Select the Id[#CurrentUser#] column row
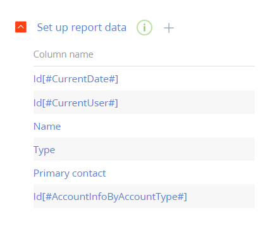 [x=144, y=103]
